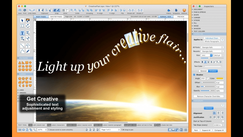
Task: Open the General character tab
Action: click(203, 71)
